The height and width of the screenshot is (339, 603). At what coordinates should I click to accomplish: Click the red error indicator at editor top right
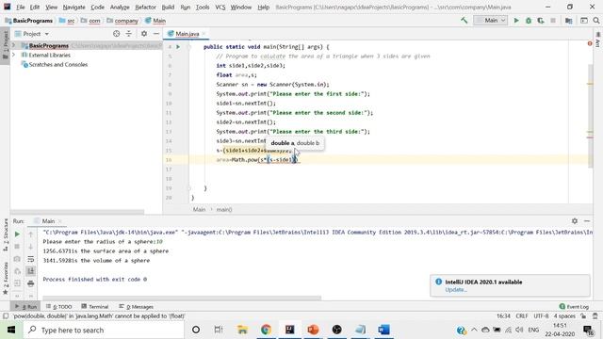point(590,44)
